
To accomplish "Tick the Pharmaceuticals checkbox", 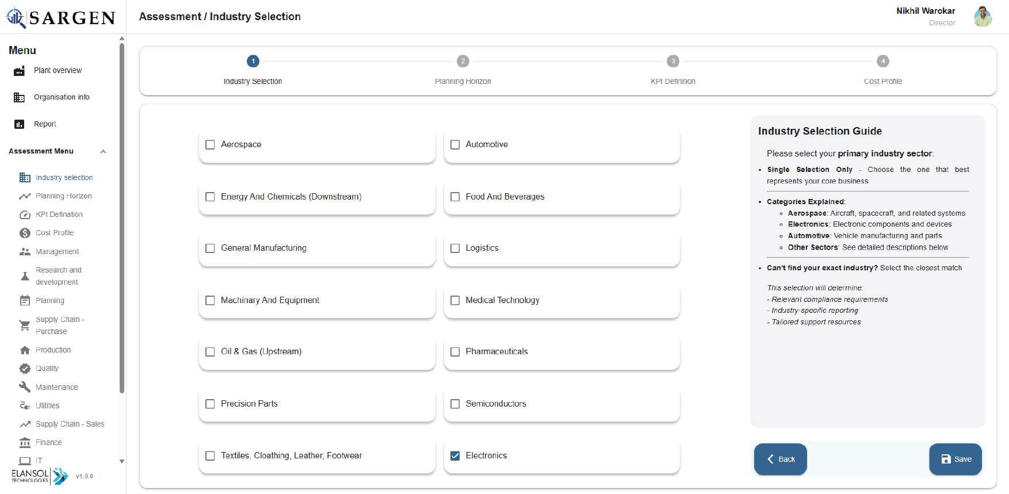I will [x=455, y=352].
